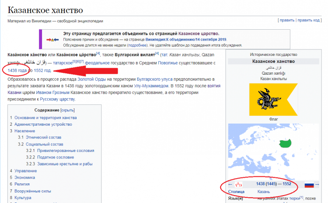
Task: Collapse contents with 'скрыть' toggle
Action: (67, 110)
